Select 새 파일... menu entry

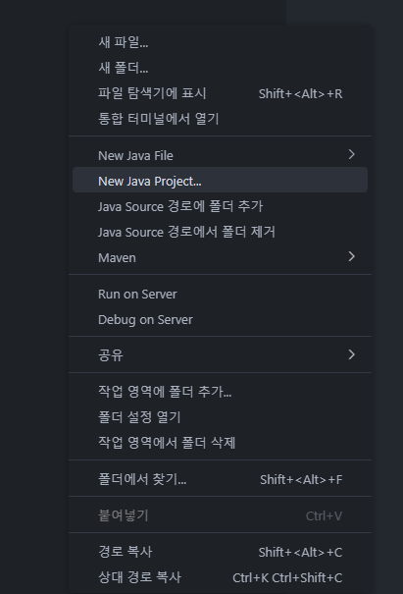point(220,42)
